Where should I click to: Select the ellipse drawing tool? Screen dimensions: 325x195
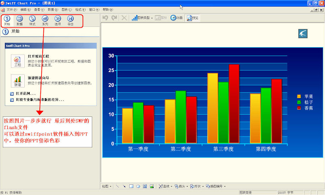138,186
